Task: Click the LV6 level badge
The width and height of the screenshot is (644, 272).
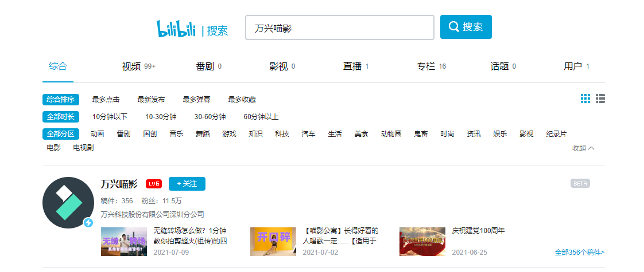Action: pyautogui.click(x=154, y=184)
